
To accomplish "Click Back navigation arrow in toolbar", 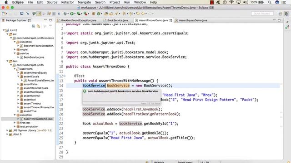I will tap(143, 14).
